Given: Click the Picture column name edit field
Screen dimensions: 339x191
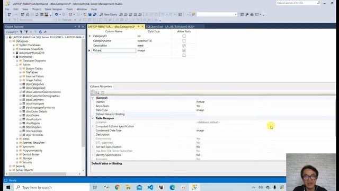Looking at the screenshot, I should 114,50.
